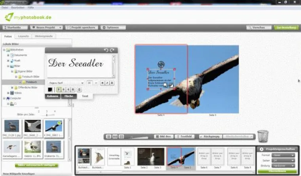The width and height of the screenshot is (301, 176).
Task: Insert a new Textfeld
Action: (185, 137)
